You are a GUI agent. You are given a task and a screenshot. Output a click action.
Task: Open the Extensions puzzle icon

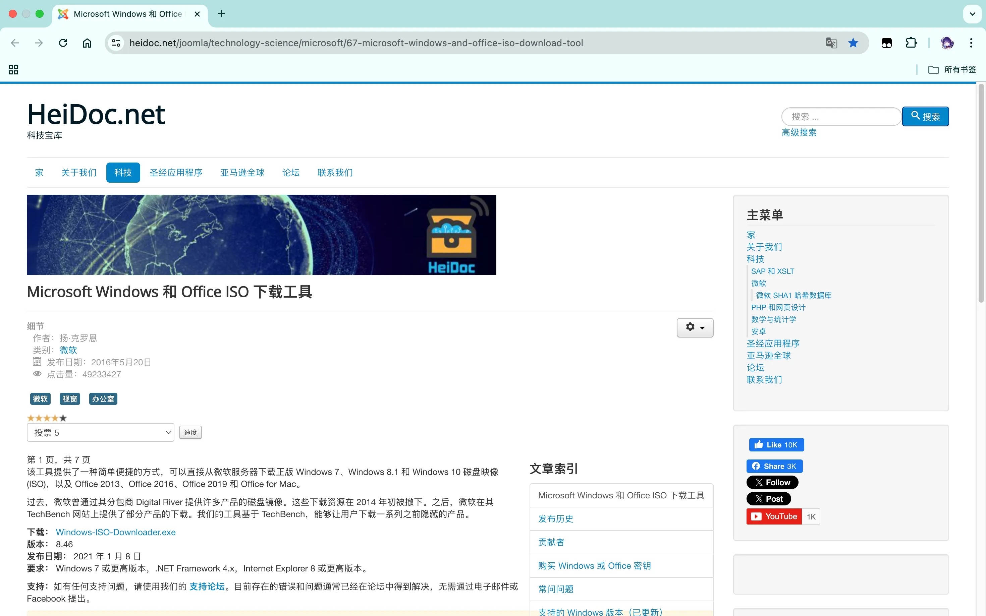click(x=911, y=43)
